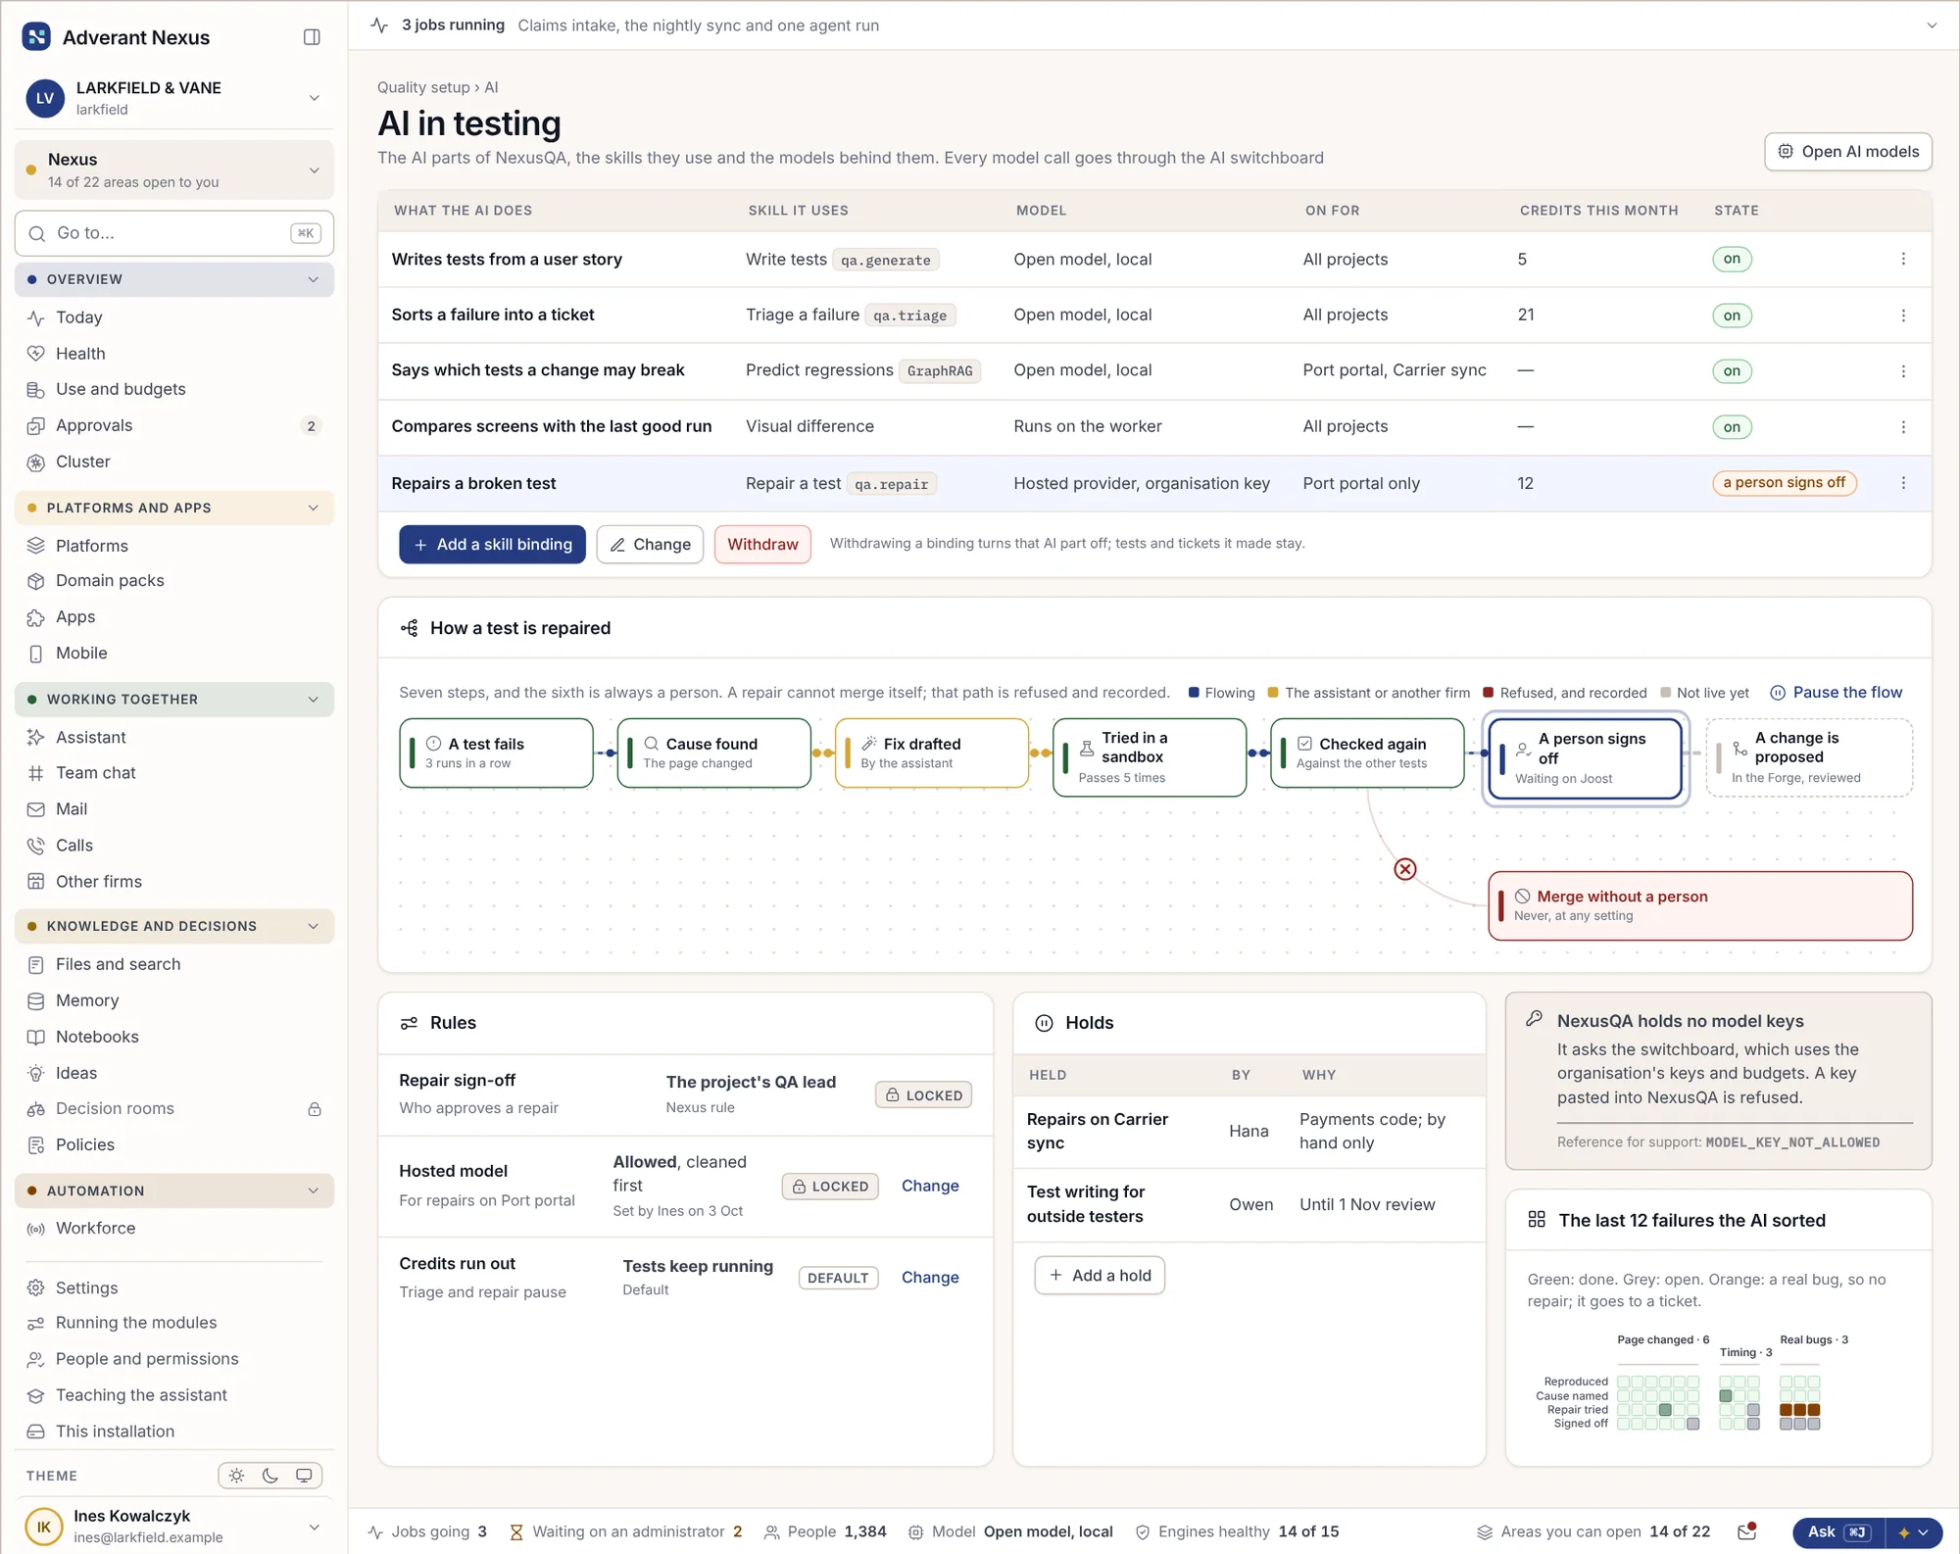The height and width of the screenshot is (1554, 1960).
Task: Click Add a hold
Action: [1100, 1275]
